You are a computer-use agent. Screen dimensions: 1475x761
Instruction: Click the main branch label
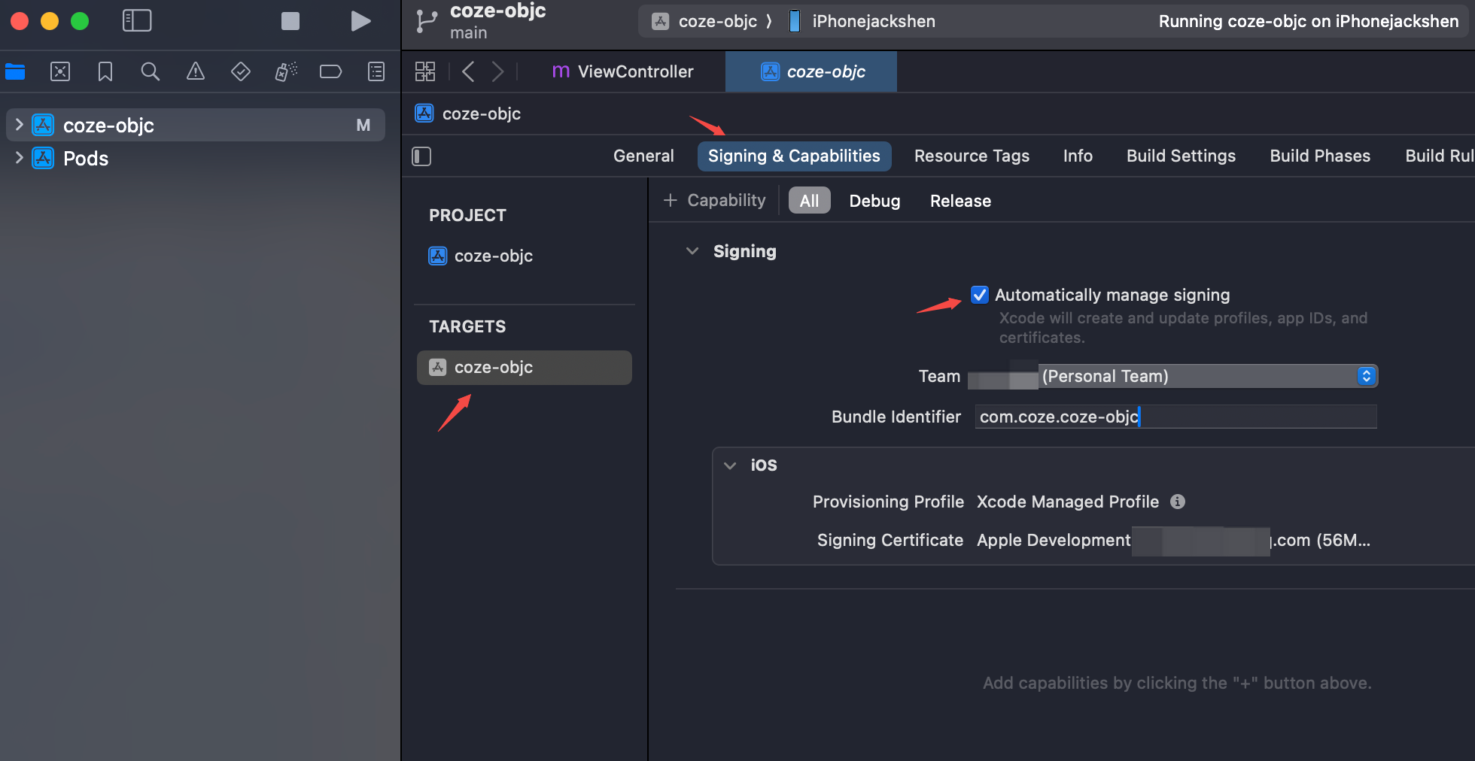468,33
